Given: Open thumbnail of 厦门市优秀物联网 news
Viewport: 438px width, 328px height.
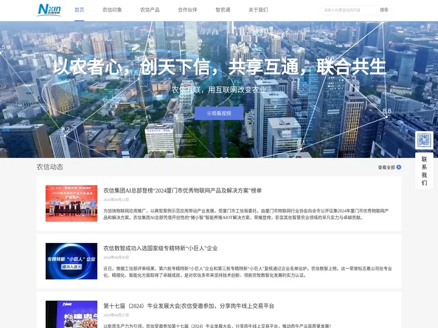Looking at the screenshot, I should tap(72, 203).
